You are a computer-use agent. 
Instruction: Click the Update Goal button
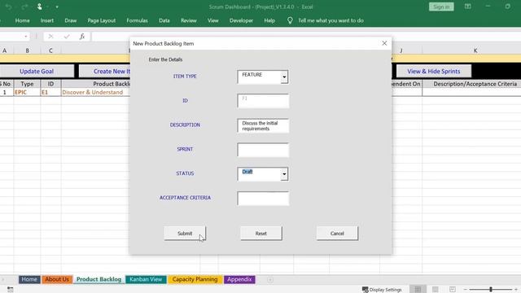click(x=37, y=71)
